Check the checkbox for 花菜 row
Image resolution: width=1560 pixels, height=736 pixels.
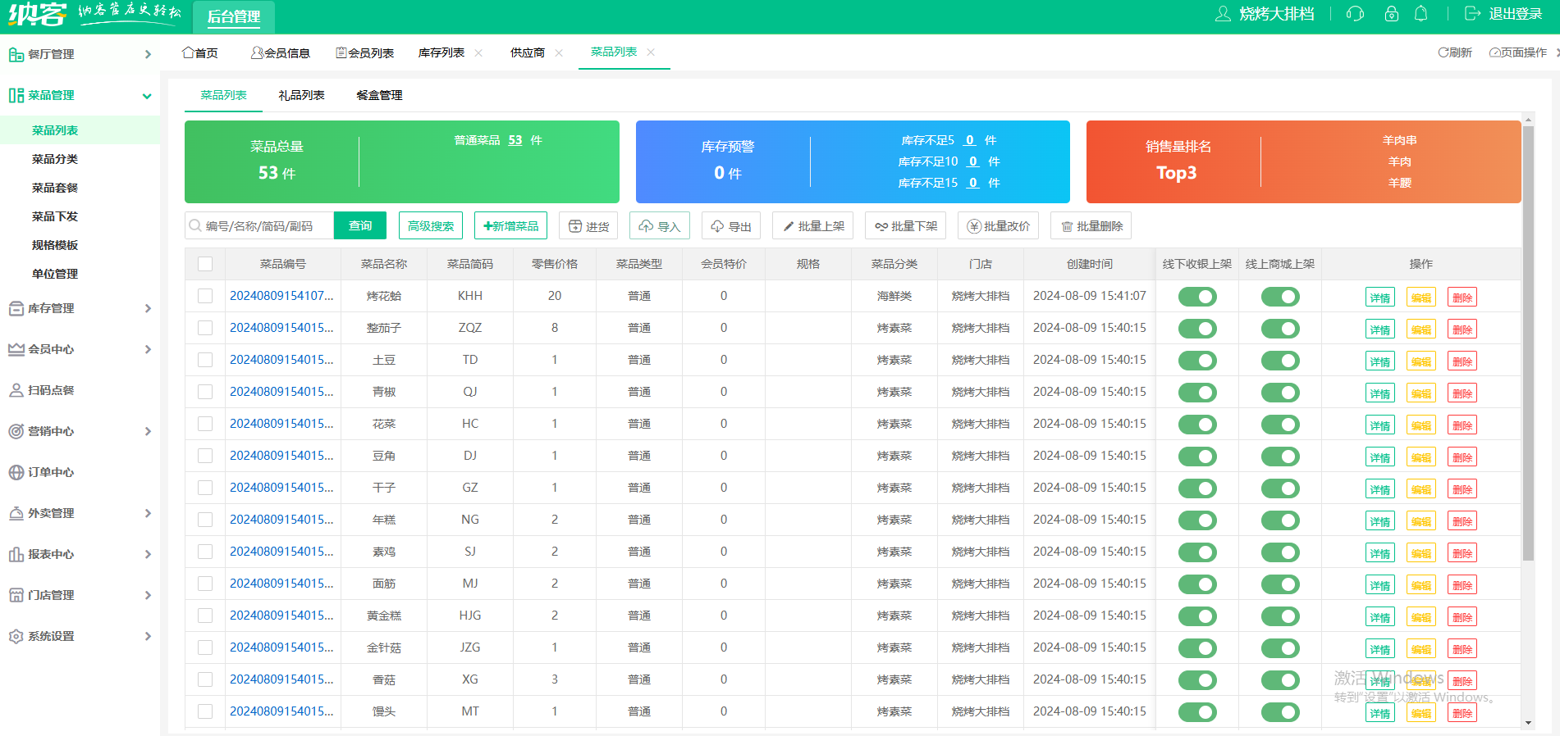pyautogui.click(x=205, y=424)
